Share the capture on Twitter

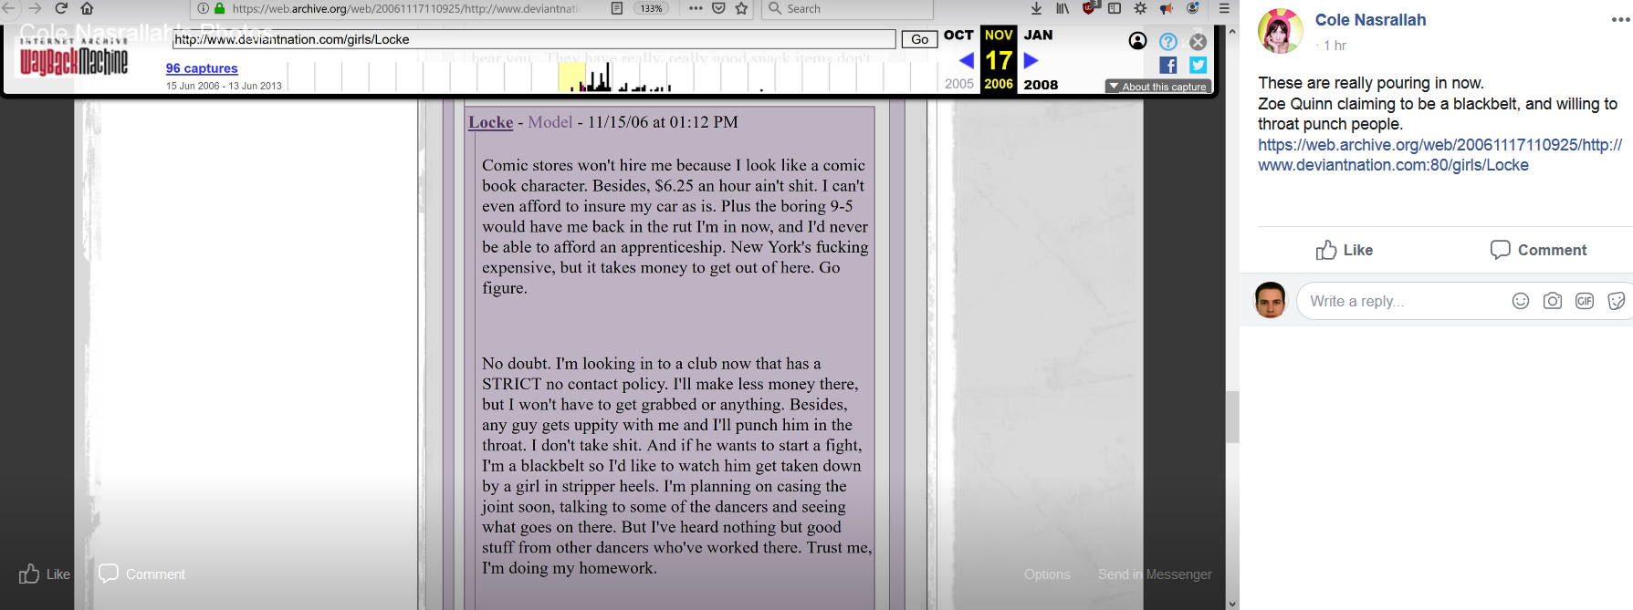[1199, 65]
